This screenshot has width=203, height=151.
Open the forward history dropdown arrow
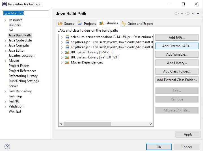click(193, 14)
